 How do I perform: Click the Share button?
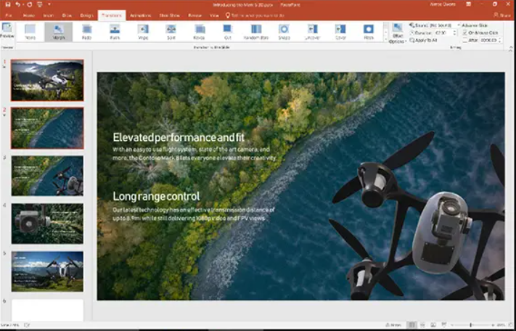pos(502,15)
